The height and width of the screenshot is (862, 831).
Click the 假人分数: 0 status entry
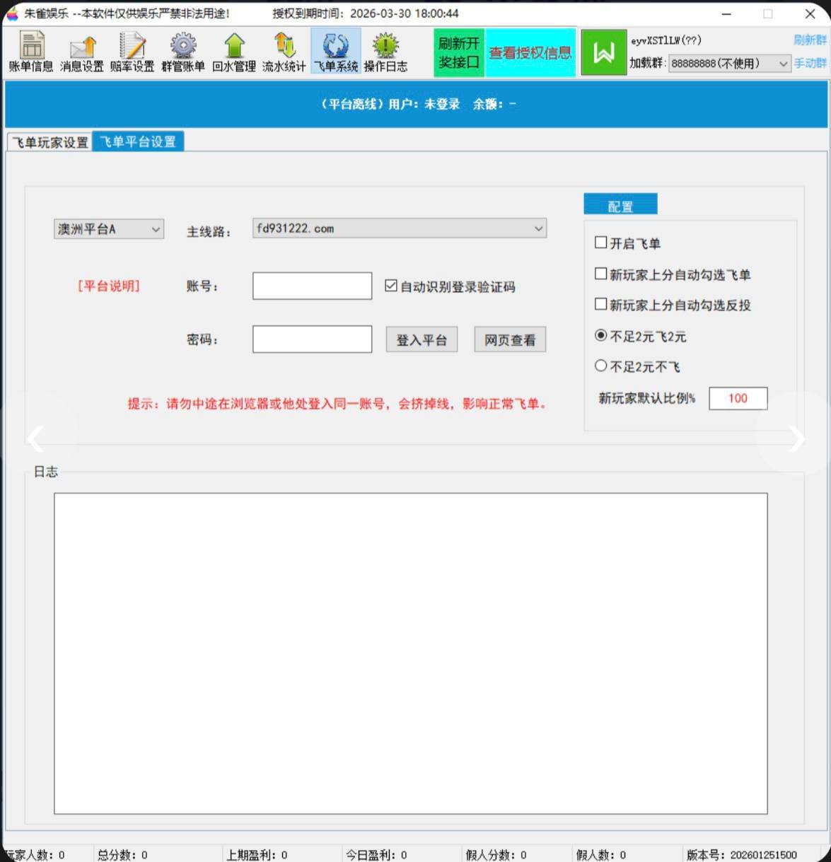click(x=496, y=855)
